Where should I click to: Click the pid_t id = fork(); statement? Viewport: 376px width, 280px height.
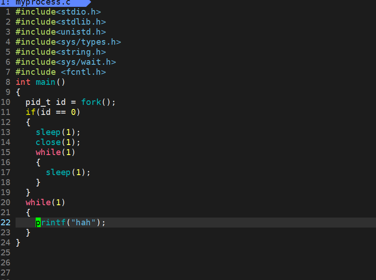(70, 102)
